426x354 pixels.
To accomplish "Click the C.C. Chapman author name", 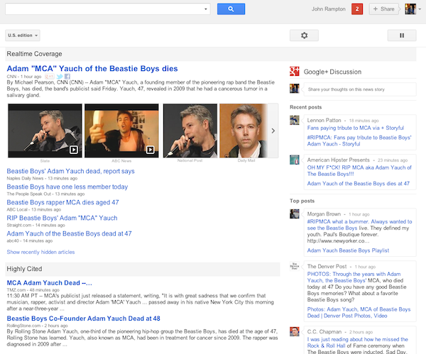I will (324, 332).
